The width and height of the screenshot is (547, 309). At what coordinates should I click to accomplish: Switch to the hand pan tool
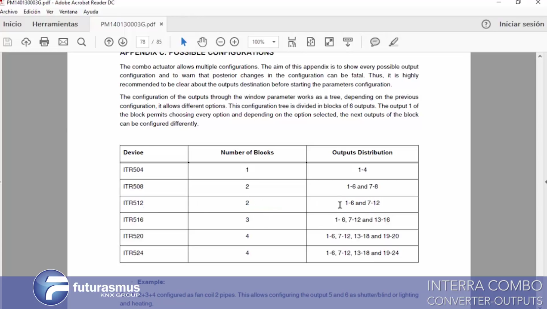(202, 42)
